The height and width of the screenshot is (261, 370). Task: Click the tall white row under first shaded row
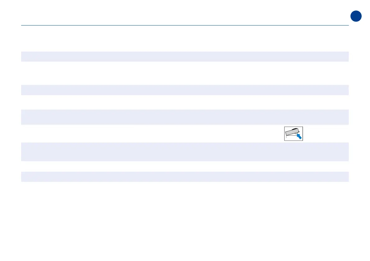(x=185, y=73)
